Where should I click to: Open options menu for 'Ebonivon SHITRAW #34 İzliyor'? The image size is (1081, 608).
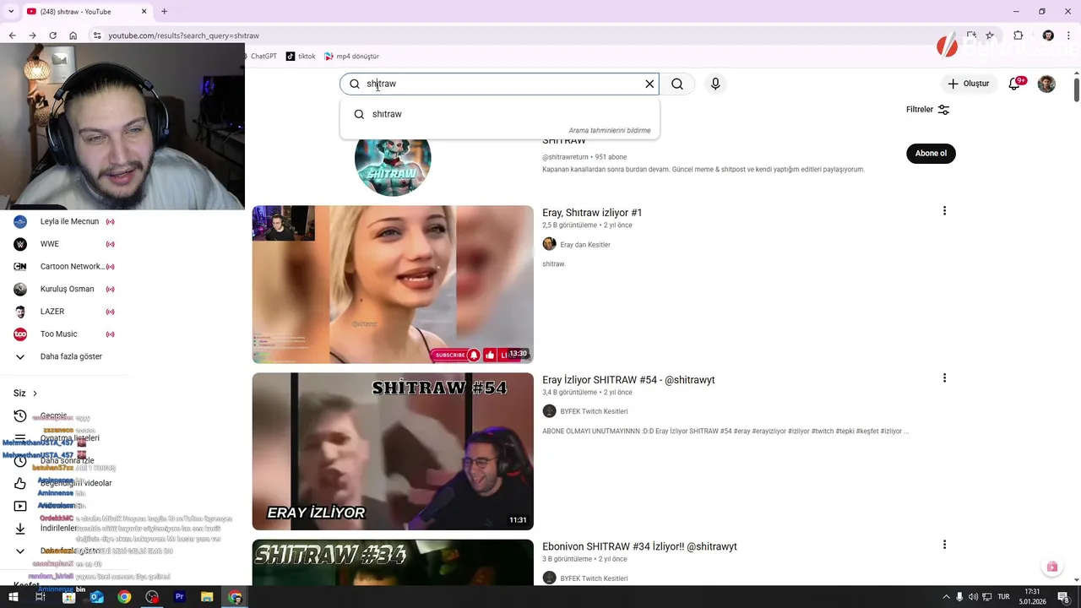click(944, 545)
